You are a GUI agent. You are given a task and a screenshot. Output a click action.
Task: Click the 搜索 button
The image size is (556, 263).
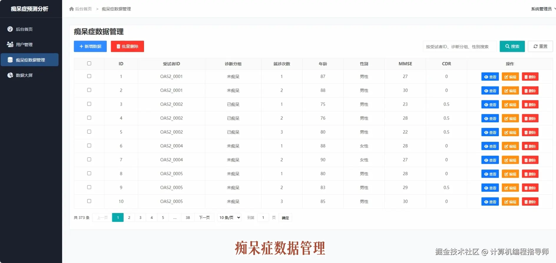pyautogui.click(x=512, y=46)
